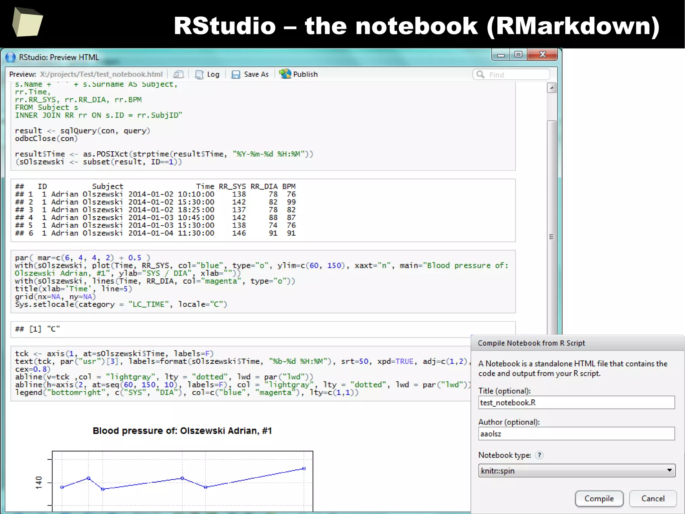Click the show-in-new-window icon beside preview path
Image resolution: width=685 pixels, height=514 pixels.
tap(179, 74)
